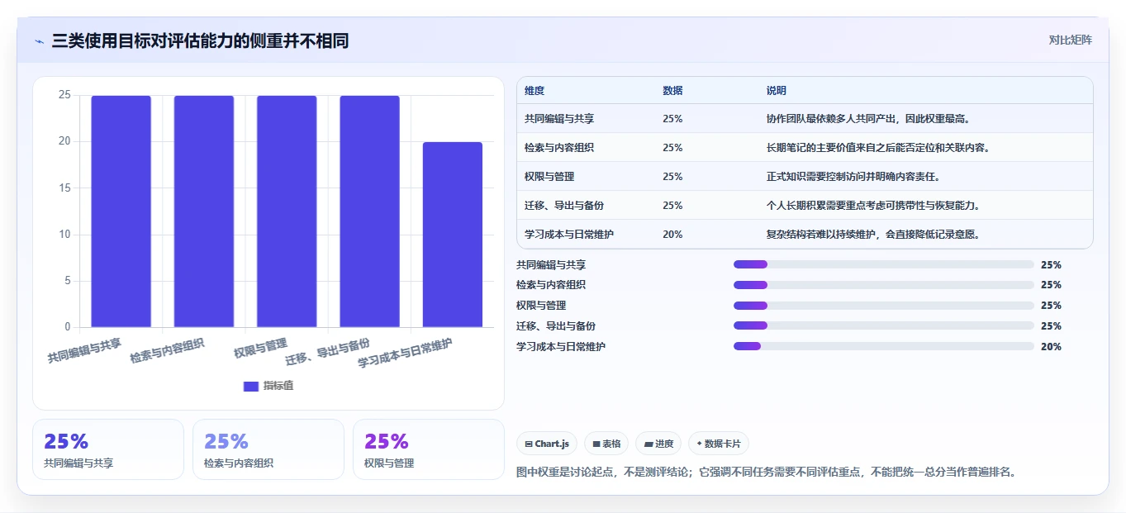
Task: Click the 共同编辑与共享 progress bar
Action: (884, 264)
